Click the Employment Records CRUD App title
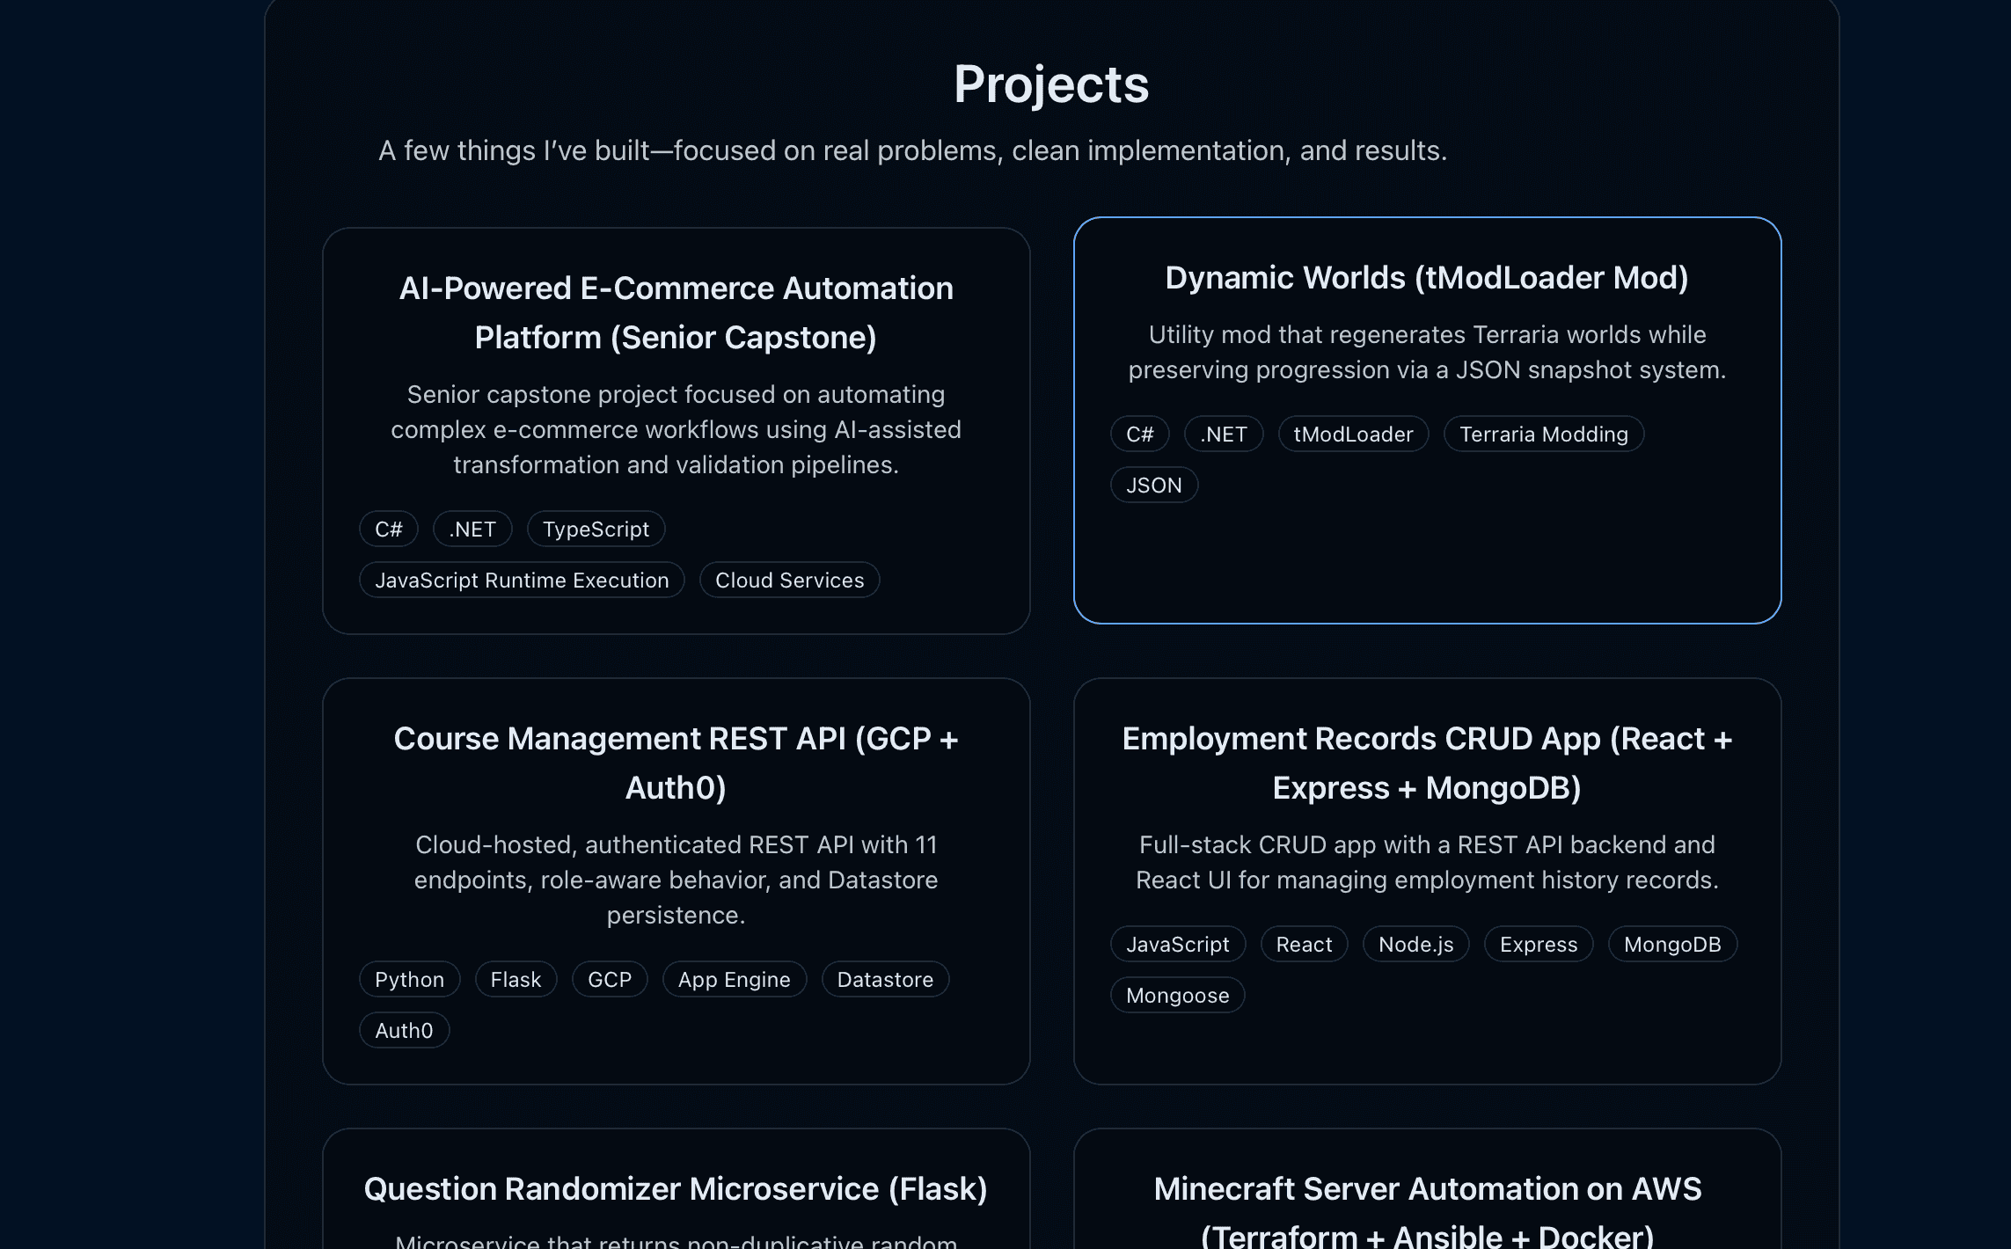Screen dimensions: 2011x1249 [x=1426, y=763]
